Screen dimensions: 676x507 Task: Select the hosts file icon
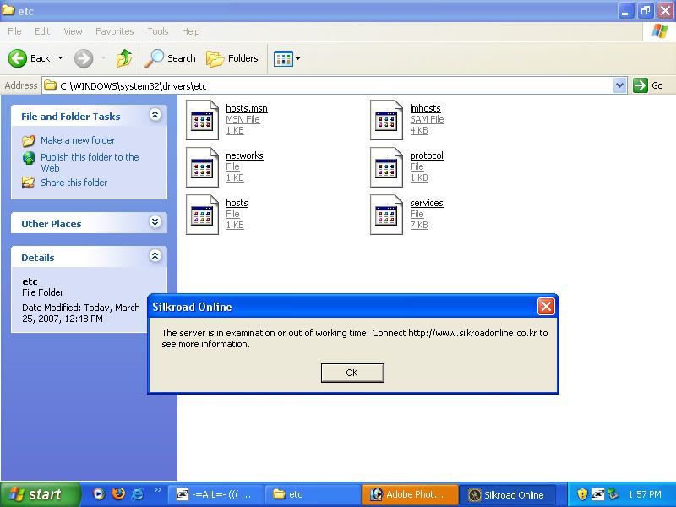[202, 215]
